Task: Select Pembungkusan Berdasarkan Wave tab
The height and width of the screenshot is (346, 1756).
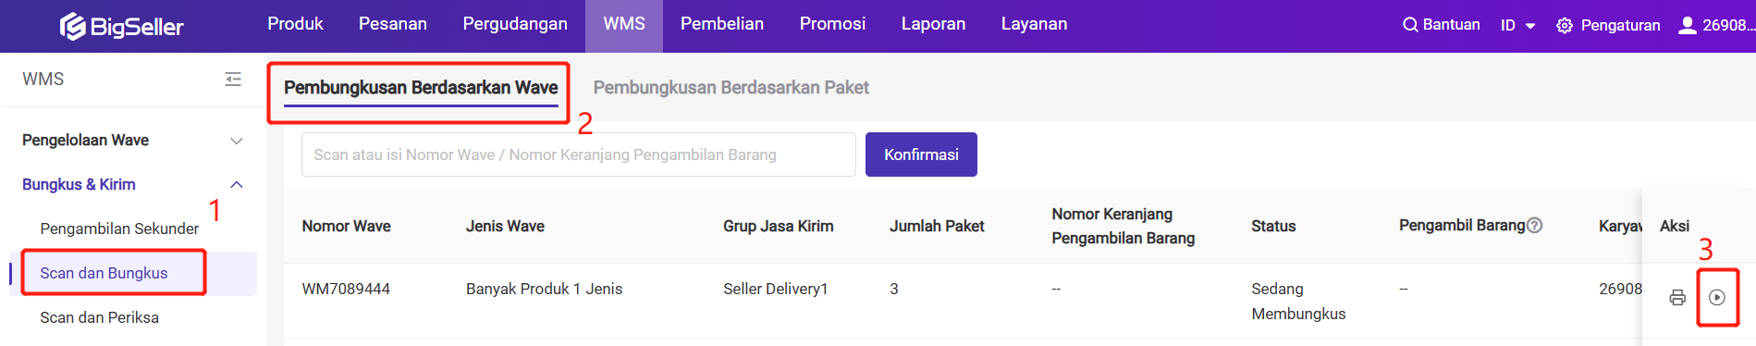Action: point(421,88)
